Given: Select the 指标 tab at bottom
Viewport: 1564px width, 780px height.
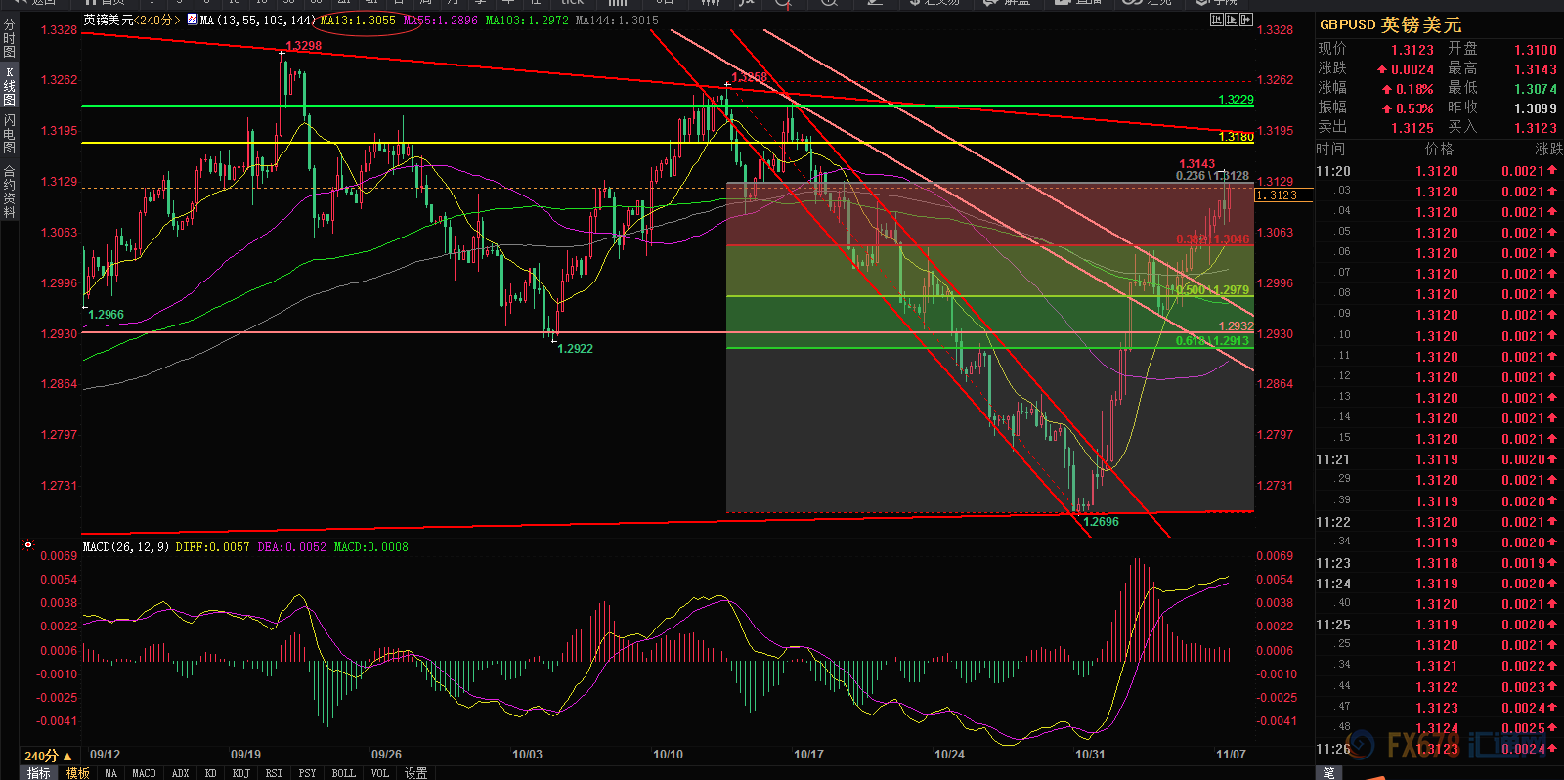Looking at the screenshot, I should pyautogui.click(x=39, y=773).
